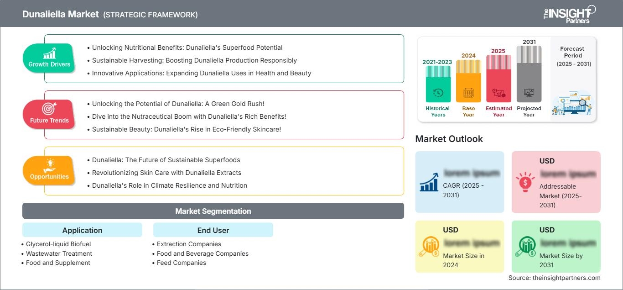Image resolution: width=623 pixels, height=290 pixels.
Task: Select the End User segmentation header
Action: tap(213, 230)
